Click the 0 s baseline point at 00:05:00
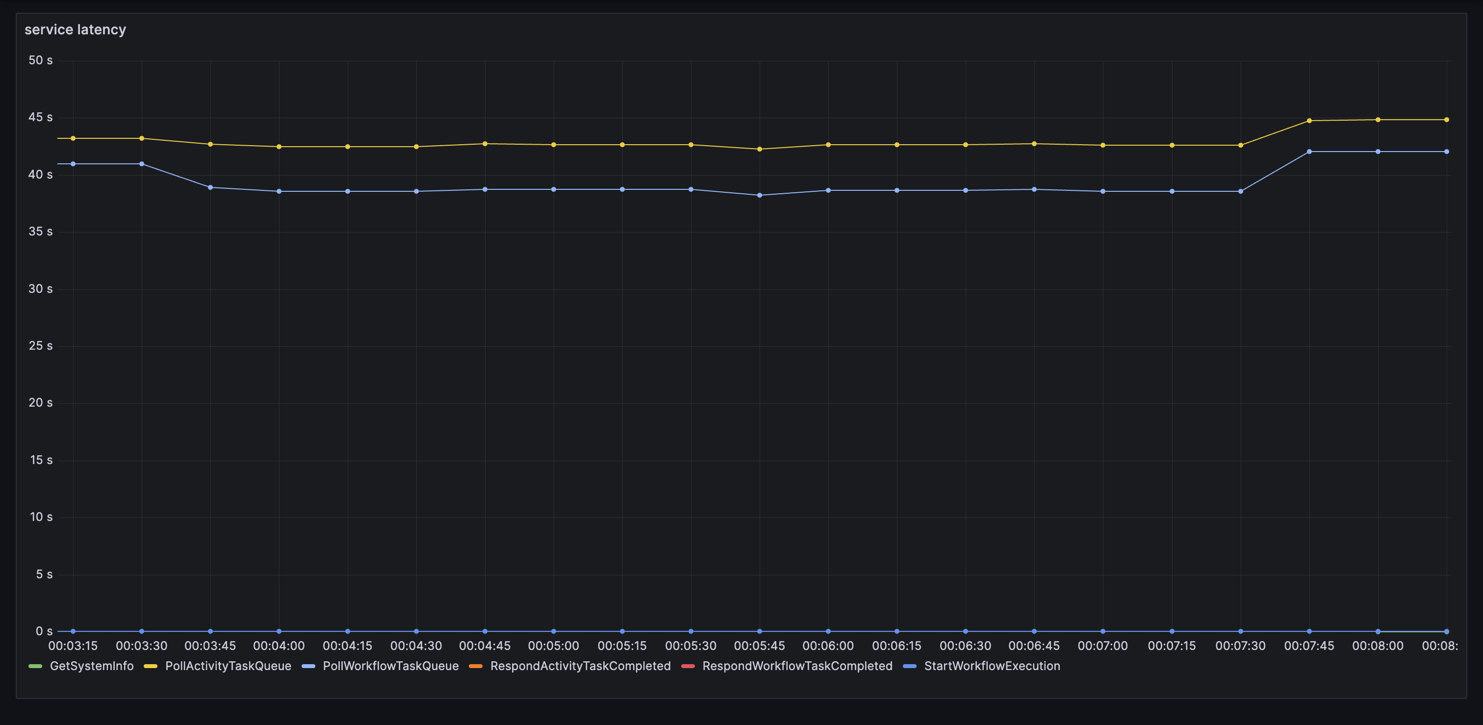Screen dimensions: 1483x725 coord(554,631)
